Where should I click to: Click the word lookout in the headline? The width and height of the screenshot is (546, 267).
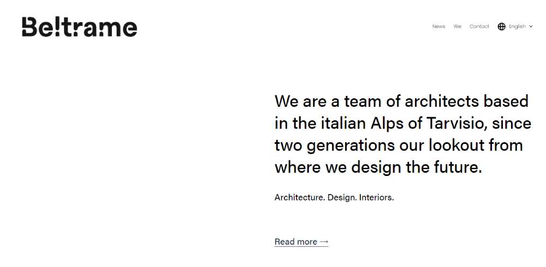coord(456,145)
